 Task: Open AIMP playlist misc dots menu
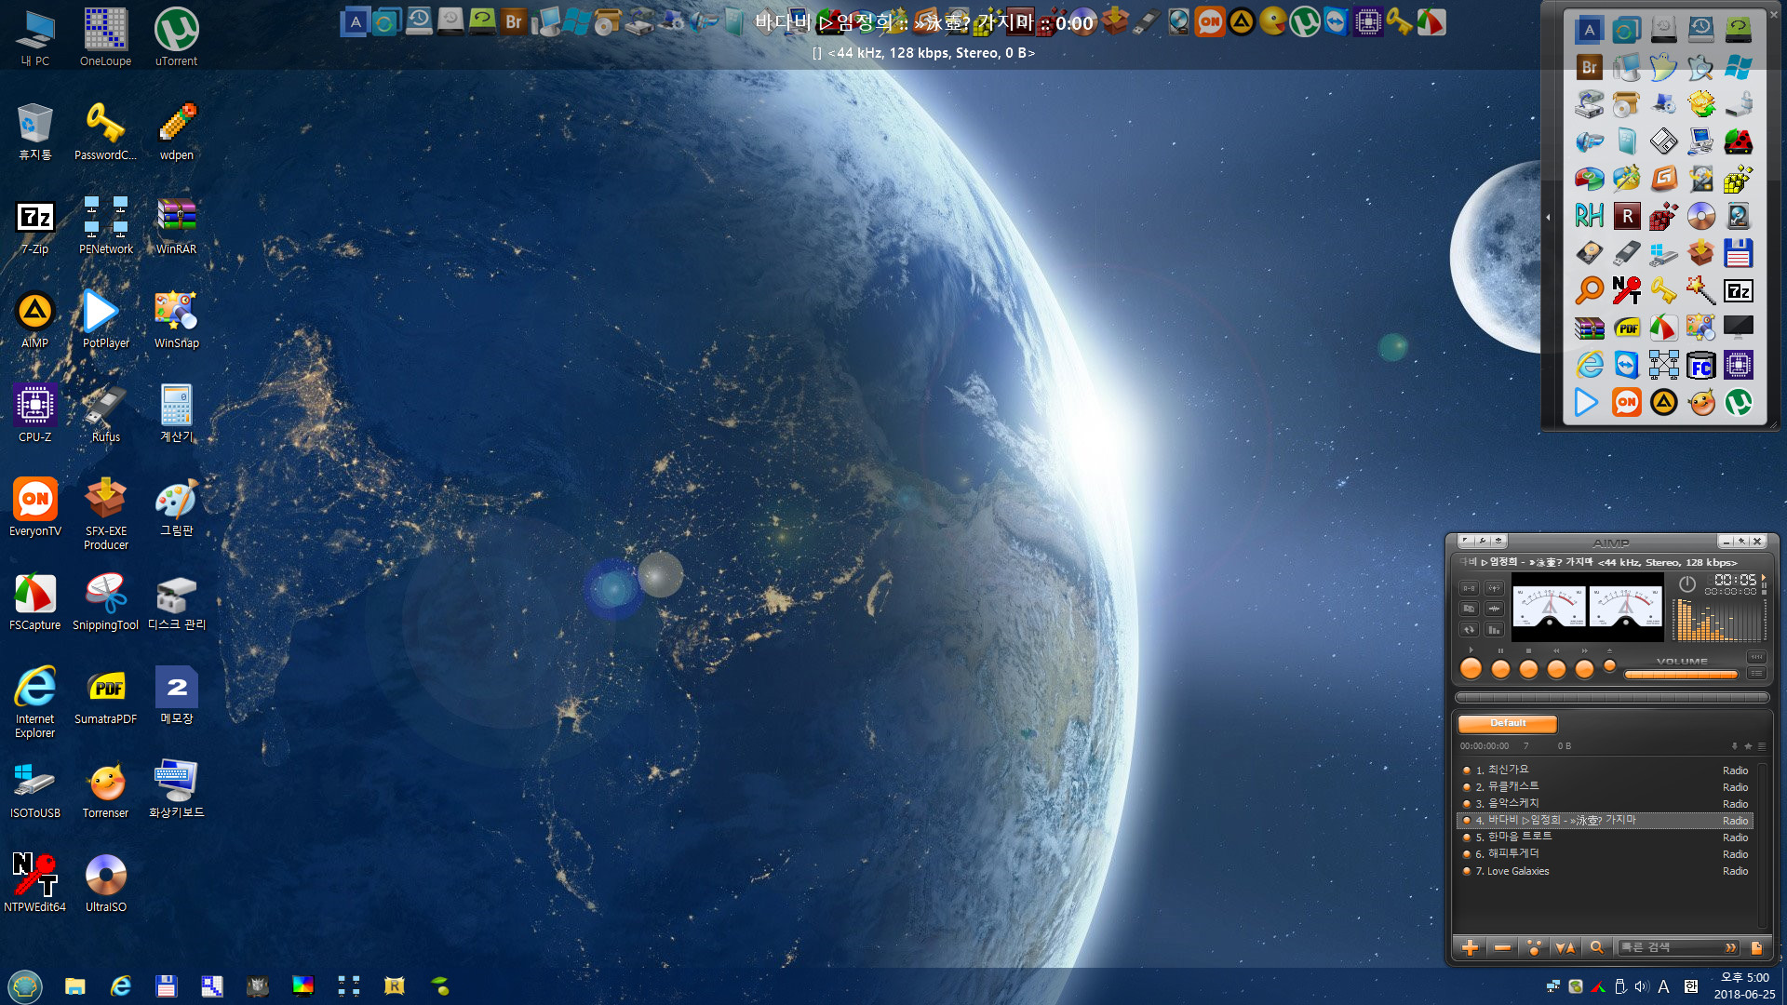[x=1534, y=947]
